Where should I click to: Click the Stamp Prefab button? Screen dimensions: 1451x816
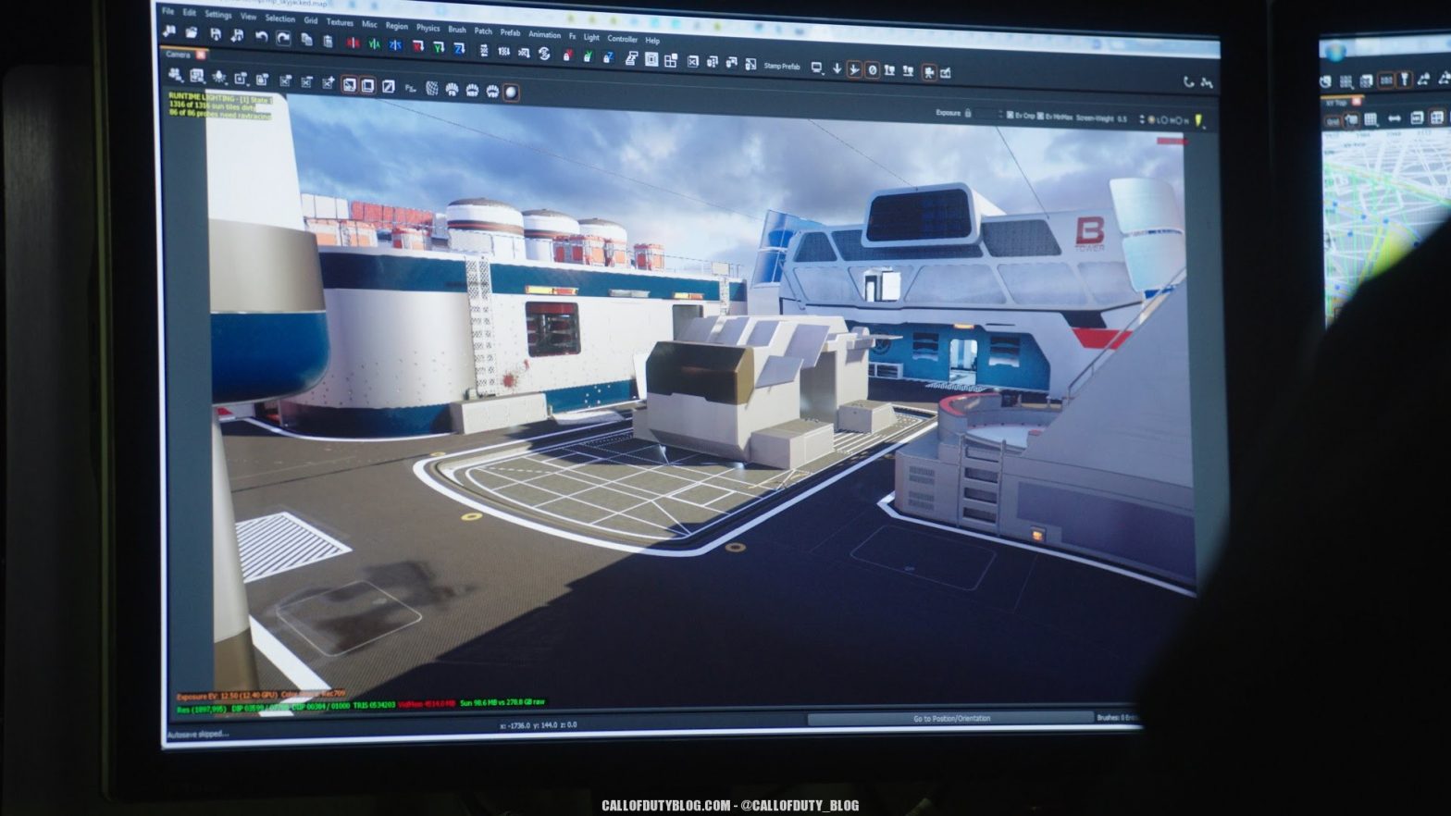[782, 67]
